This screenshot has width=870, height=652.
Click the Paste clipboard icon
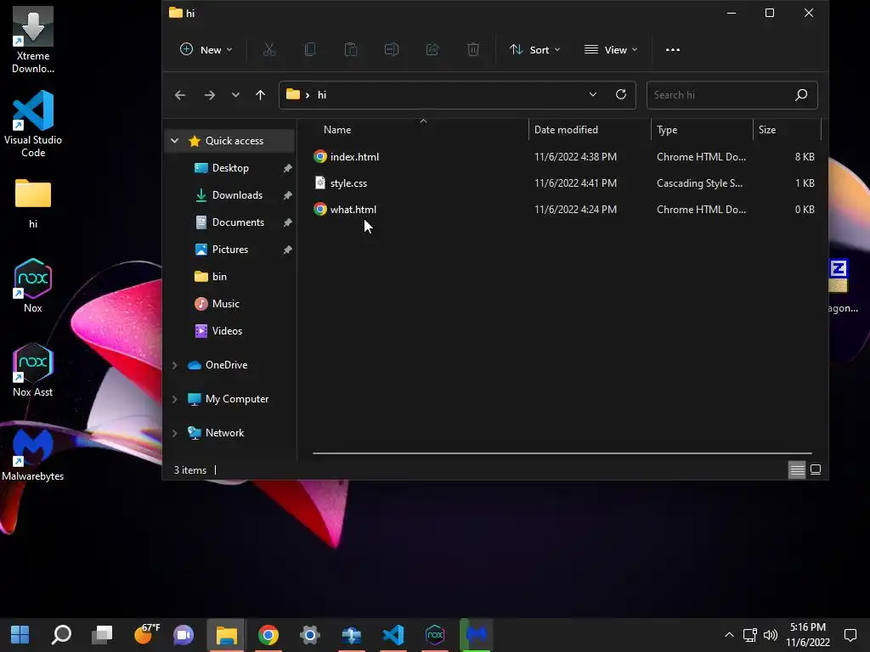click(x=351, y=50)
